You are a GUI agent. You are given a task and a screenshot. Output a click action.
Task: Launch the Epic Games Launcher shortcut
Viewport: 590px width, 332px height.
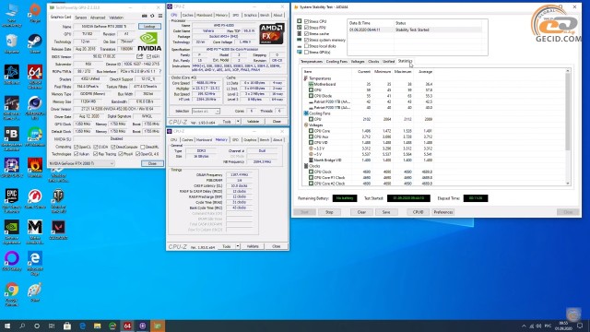(12, 201)
